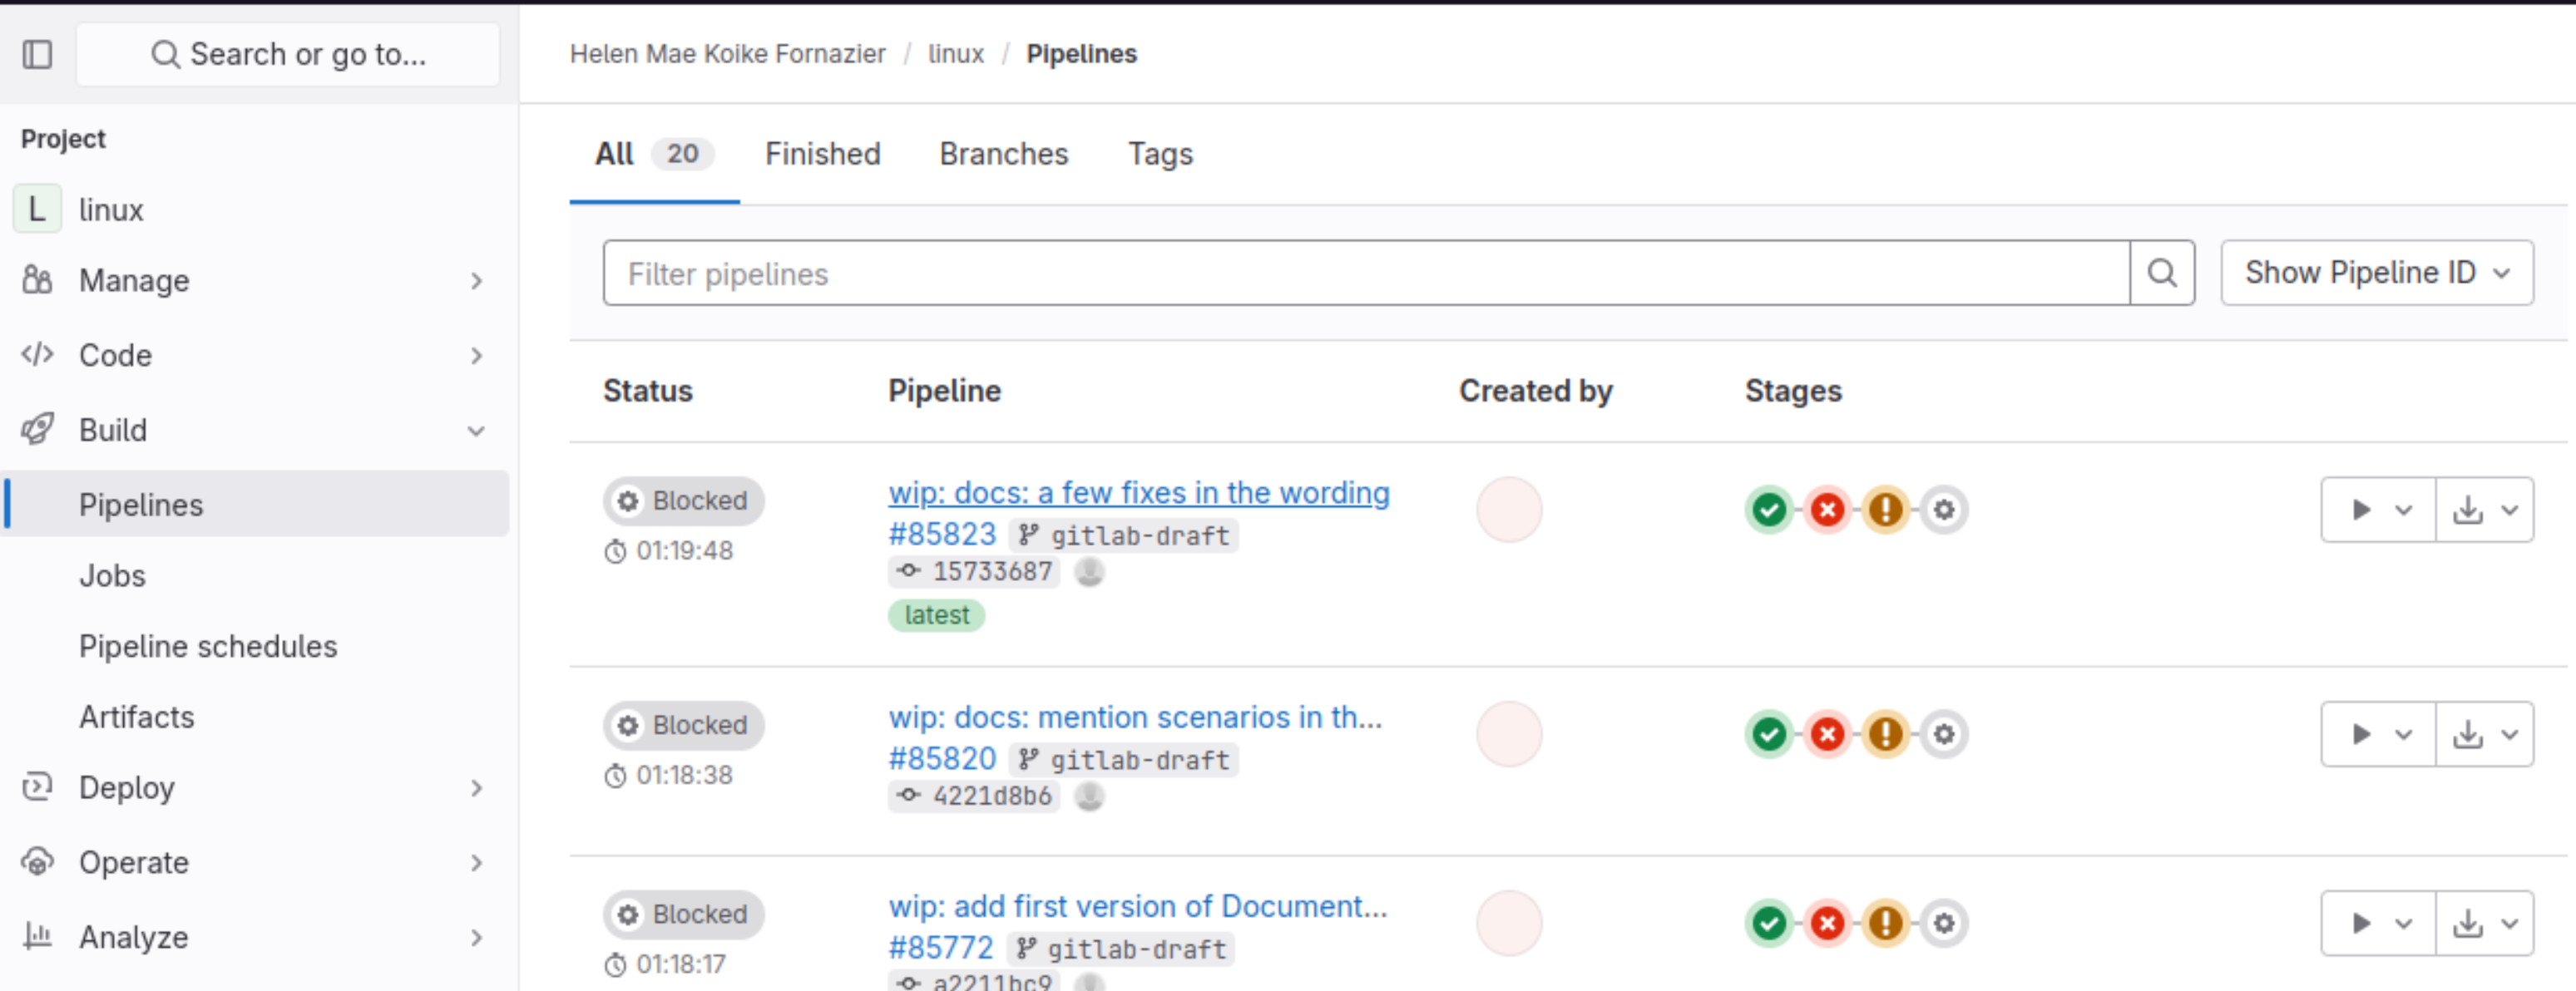Image resolution: width=2576 pixels, height=991 pixels.
Task: Open the download artifacts icon for pipeline #85823
Action: click(x=2484, y=510)
